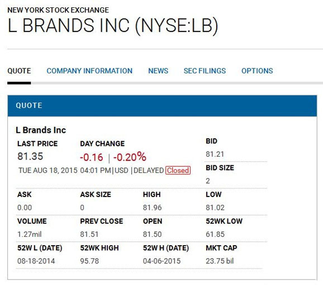Click the L Brands Inc (NYSE:LB) page title

(x=113, y=26)
